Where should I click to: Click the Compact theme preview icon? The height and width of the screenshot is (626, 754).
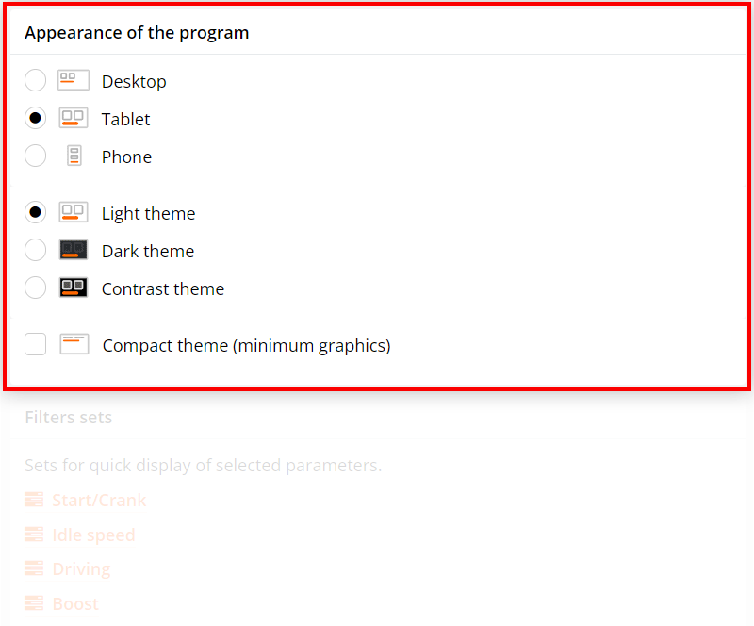click(x=74, y=344)
